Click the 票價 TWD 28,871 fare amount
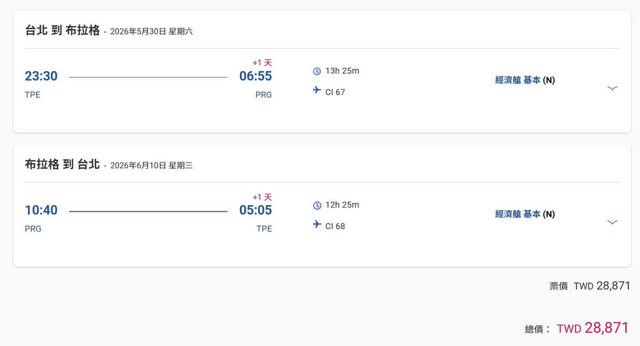The height and width of the screenshot is (346, 640). (x=601, y=285)
